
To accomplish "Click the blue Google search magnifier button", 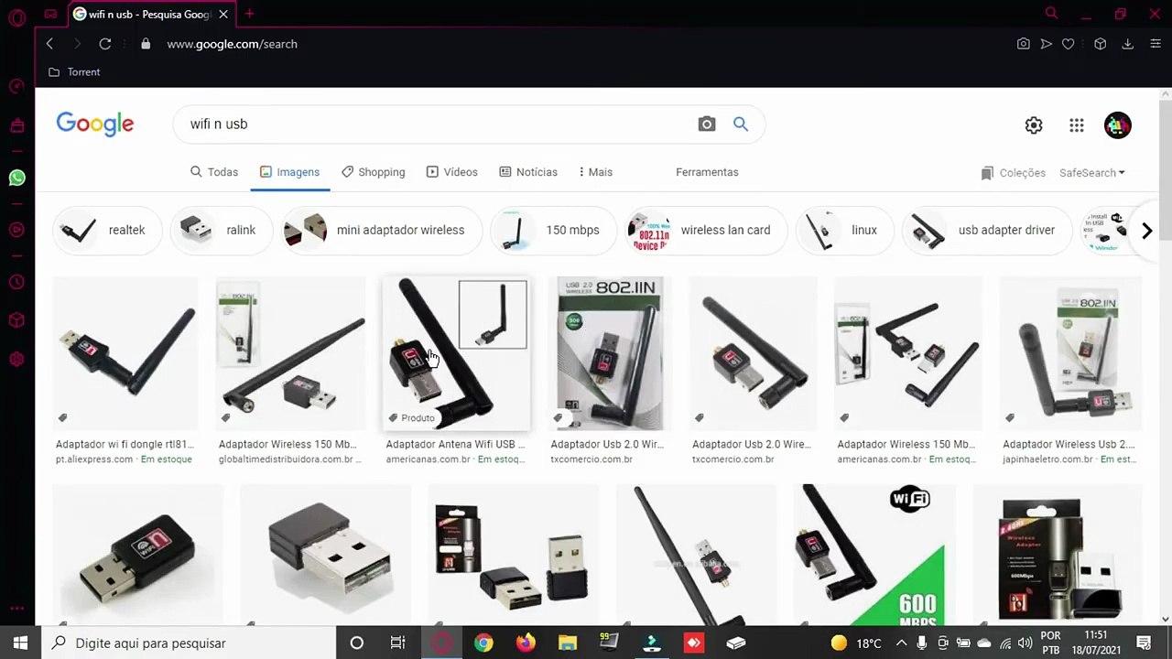I will (x=741, y=124).
